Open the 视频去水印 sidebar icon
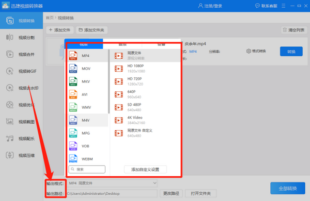 (x=10, y=88)
